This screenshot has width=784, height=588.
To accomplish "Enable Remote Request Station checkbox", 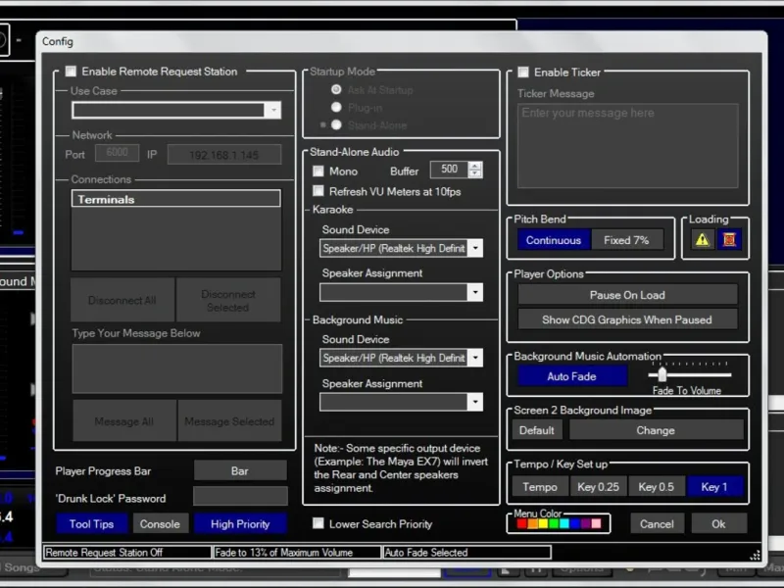I will coord(71,72).
